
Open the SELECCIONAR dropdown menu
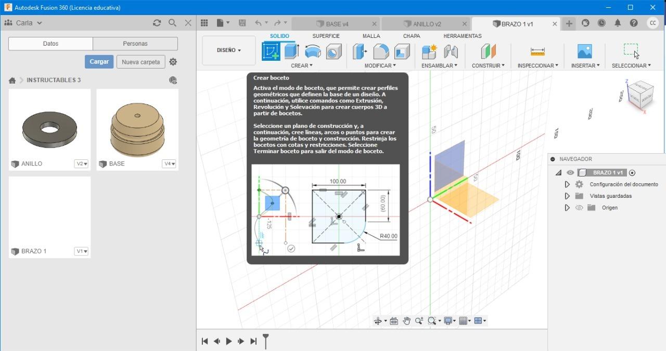click(631, 65)
